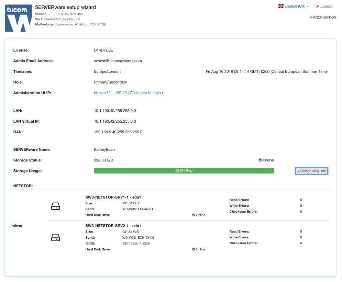Viewport: 342px width, 282px height.
Task: Click the 99.9% Free storage usage bar
Action: coord(184,171)
